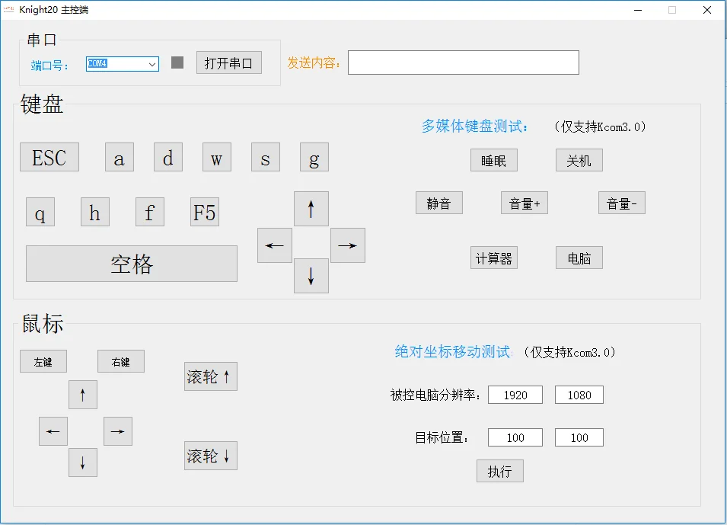Close the Knight20 主控端 window

point(707,10)
